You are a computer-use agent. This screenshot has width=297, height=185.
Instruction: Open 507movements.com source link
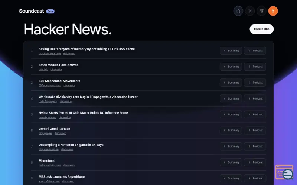pyautogui.click(x=50, y=85)
